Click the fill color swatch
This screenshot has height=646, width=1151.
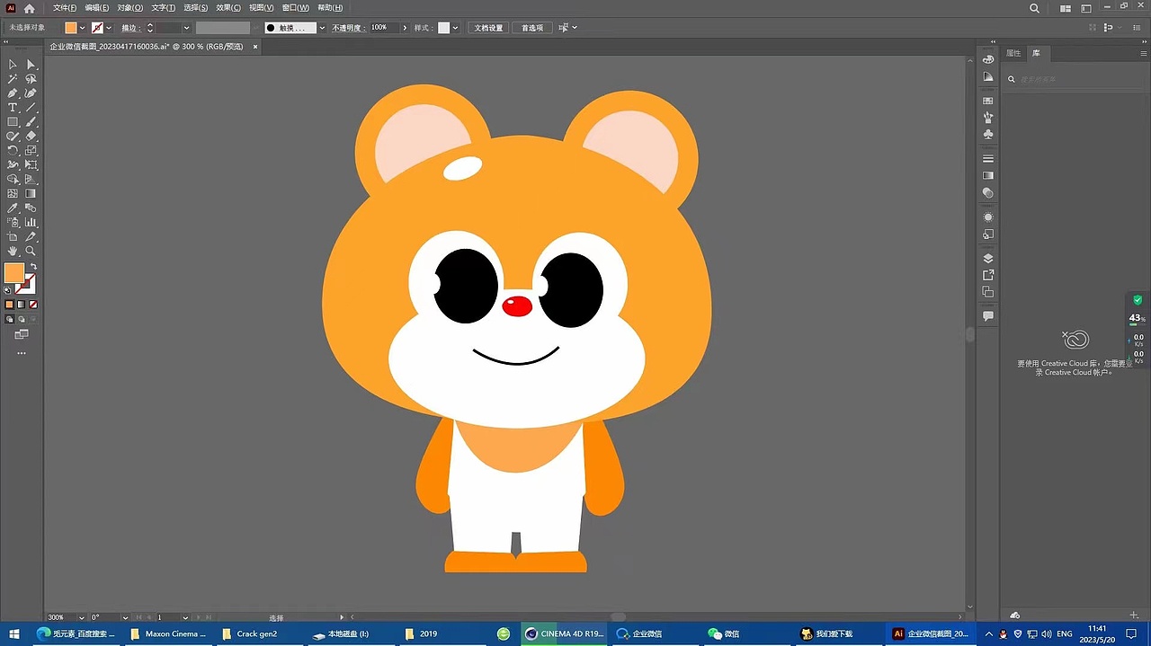click(72, 27)
